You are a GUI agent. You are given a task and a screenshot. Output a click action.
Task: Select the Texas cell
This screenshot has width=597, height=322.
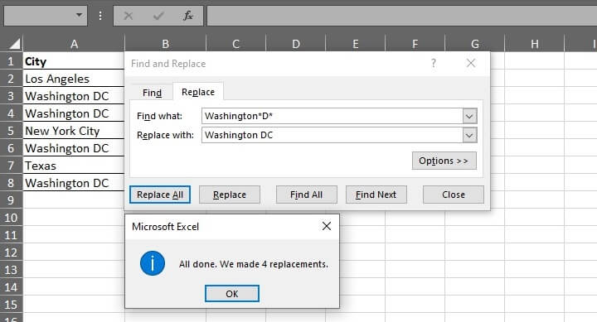(74, 166)
